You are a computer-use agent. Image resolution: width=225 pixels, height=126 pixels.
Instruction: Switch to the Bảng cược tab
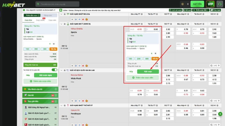point(48,15)
